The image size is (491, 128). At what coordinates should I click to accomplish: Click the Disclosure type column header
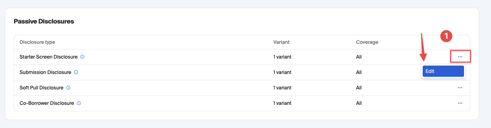(x=37, y=42)
